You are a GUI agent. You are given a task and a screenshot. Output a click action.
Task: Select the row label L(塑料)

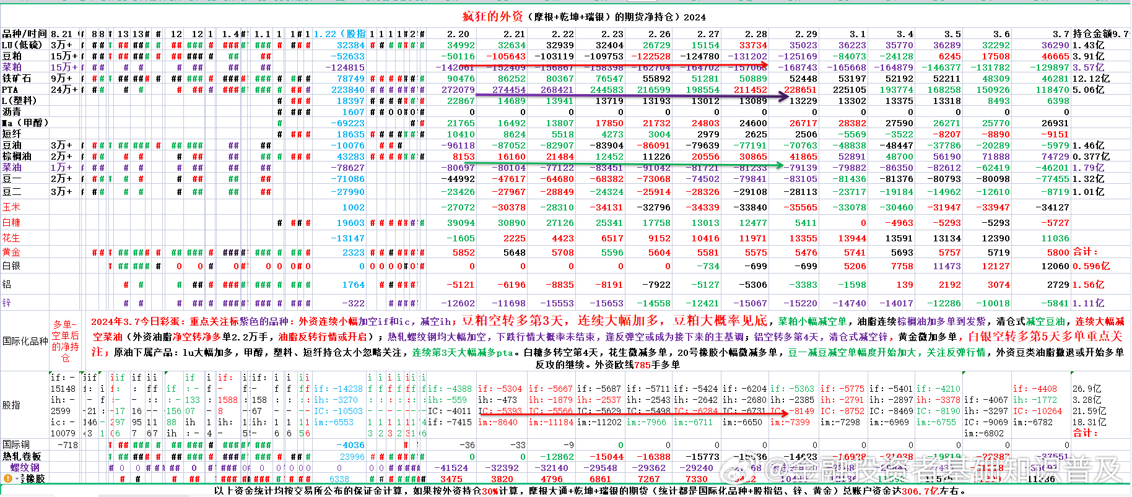(x=19, y=101)
